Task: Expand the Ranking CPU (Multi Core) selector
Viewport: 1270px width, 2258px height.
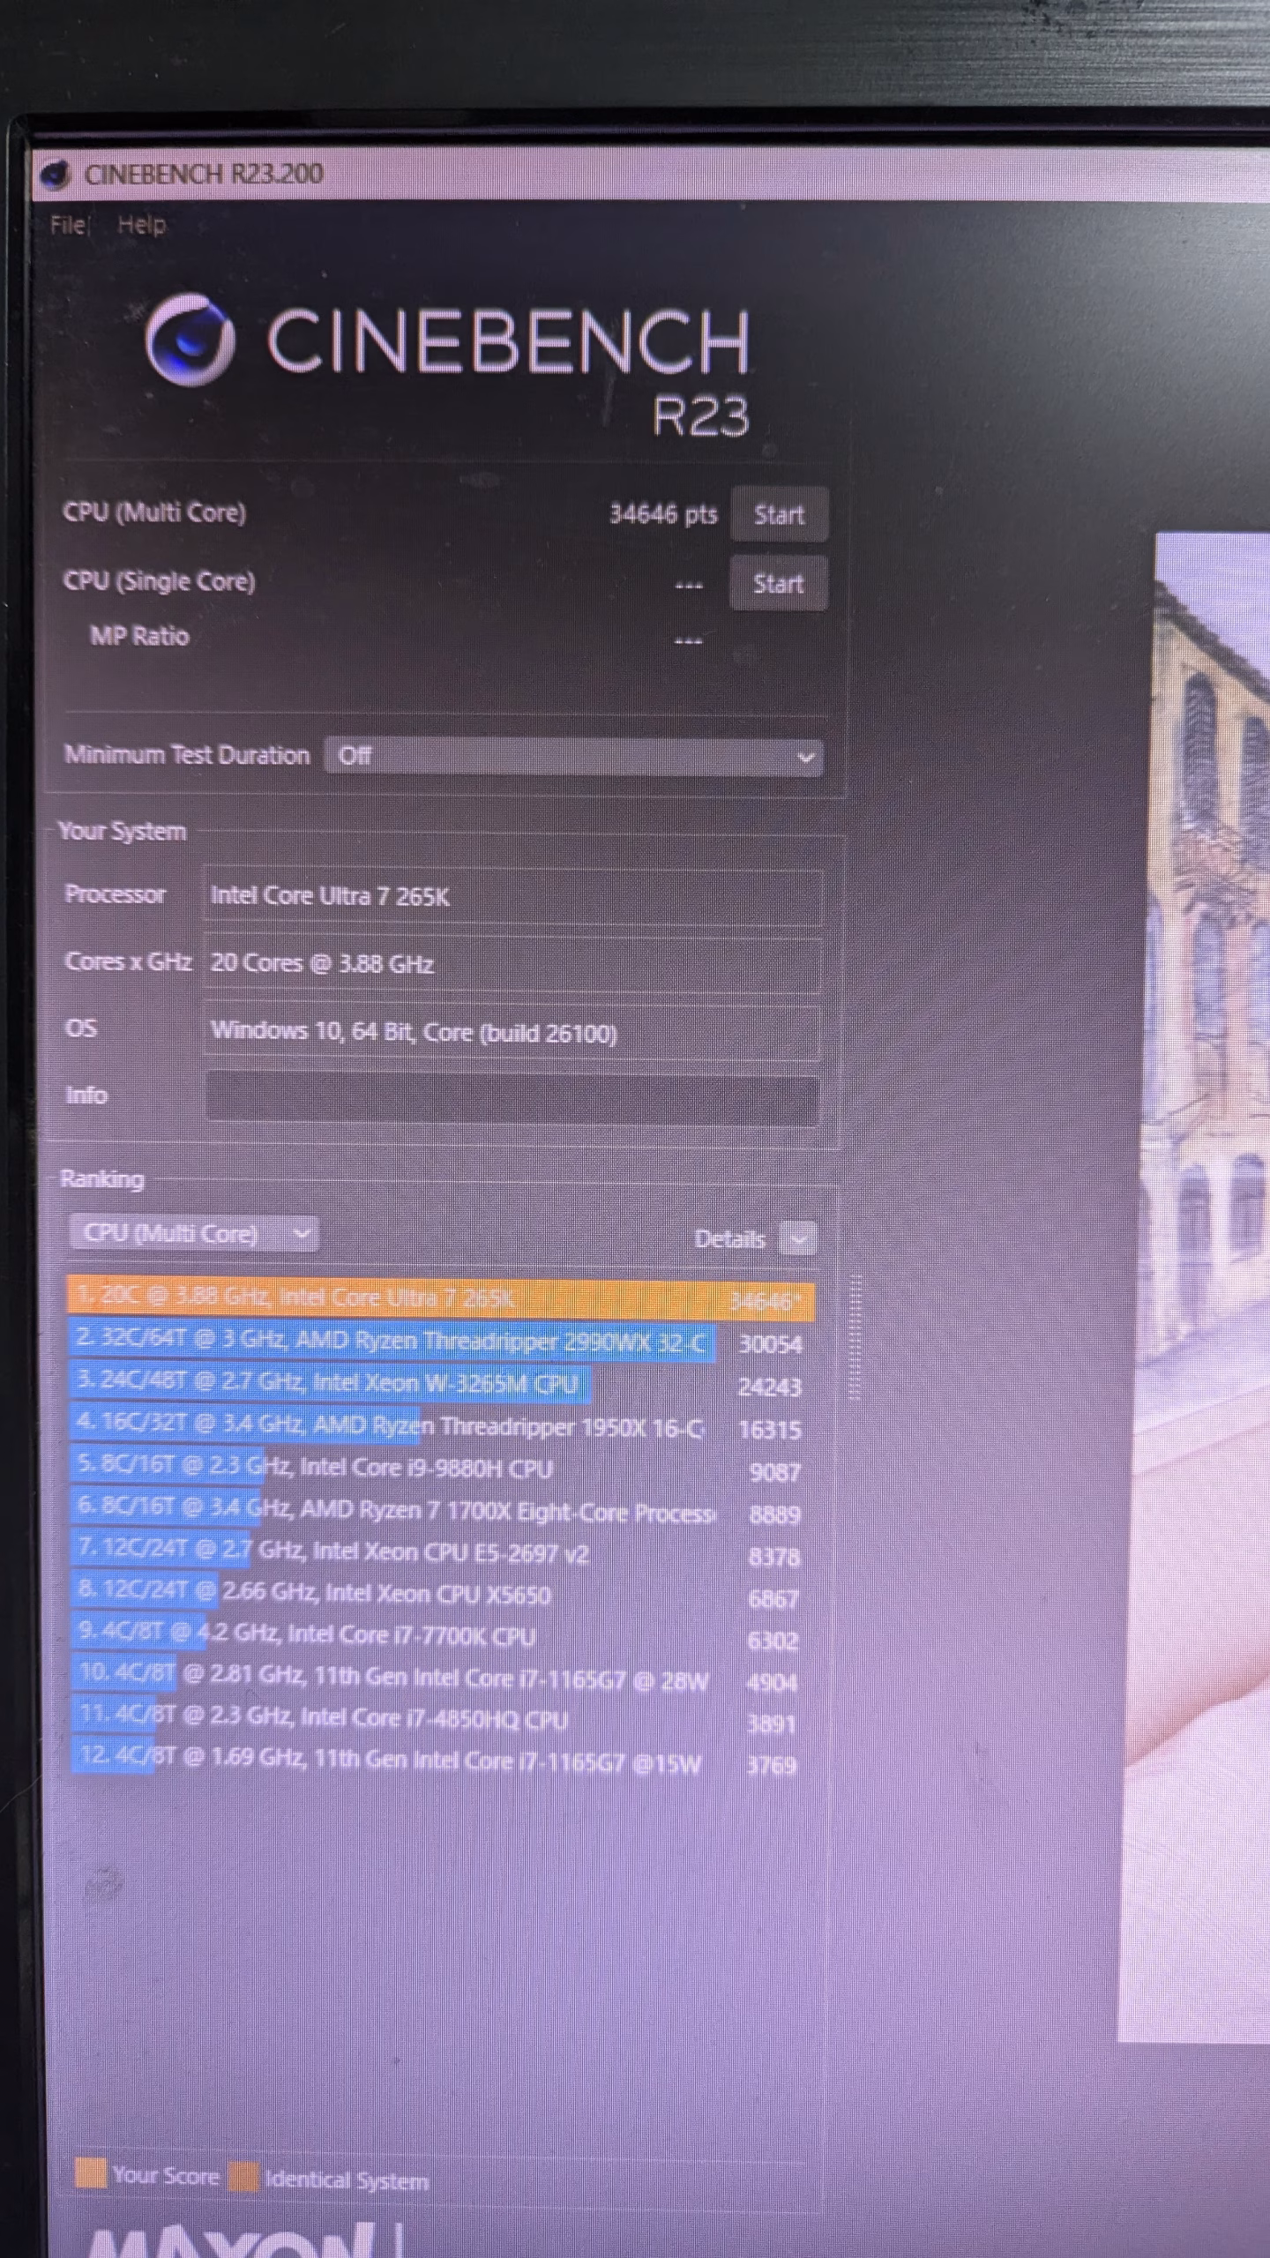Action: (x=194, y=1233)
